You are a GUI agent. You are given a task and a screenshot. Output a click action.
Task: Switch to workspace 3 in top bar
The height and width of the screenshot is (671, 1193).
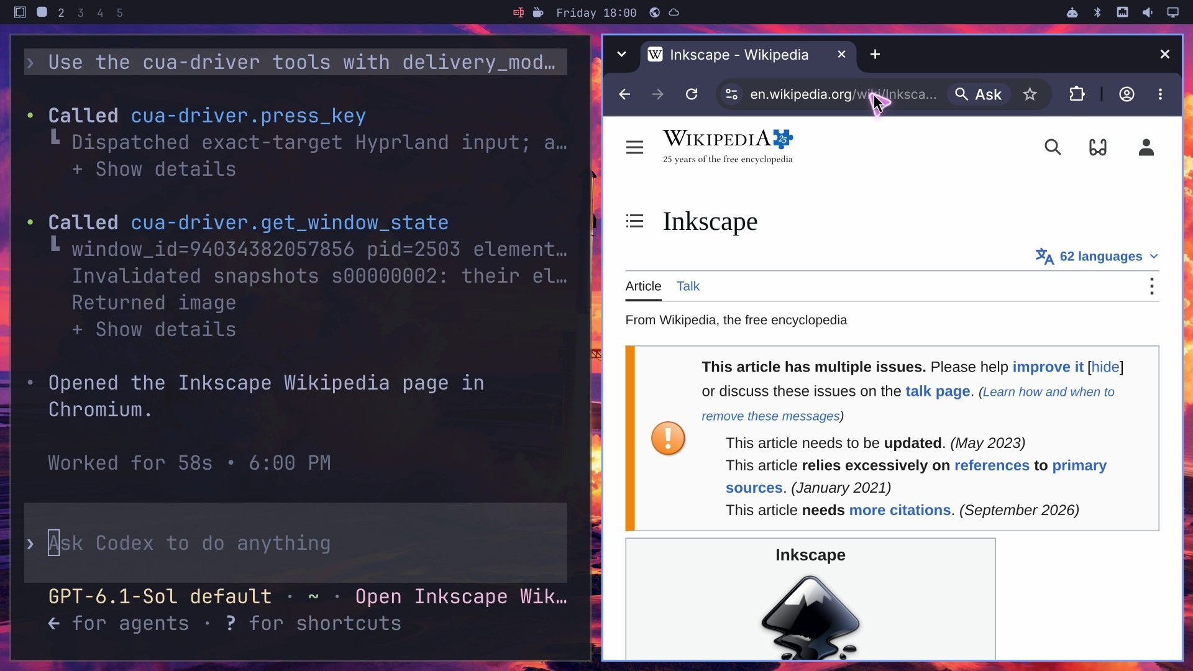(80, 12)
